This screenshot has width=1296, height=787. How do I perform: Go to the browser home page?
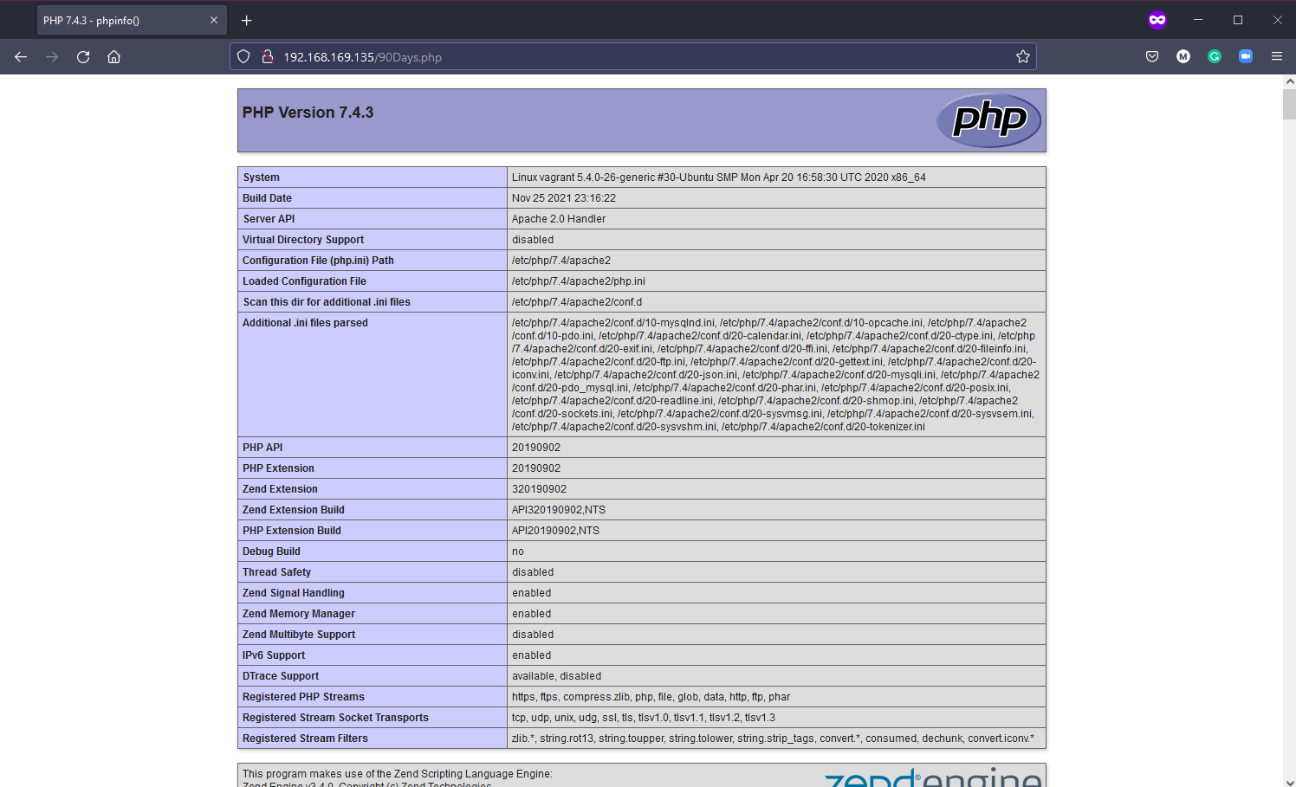click(x=113, y=57)
